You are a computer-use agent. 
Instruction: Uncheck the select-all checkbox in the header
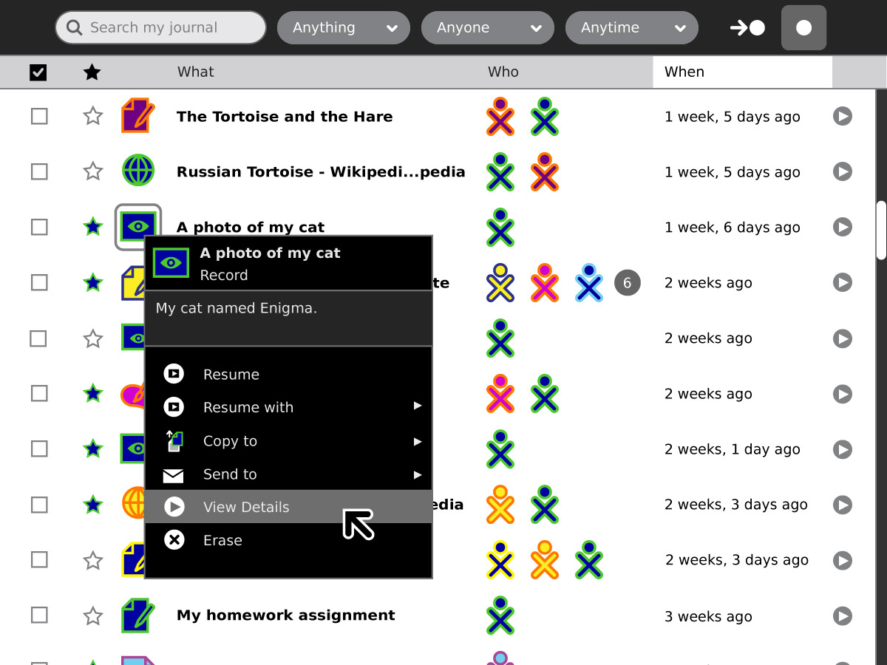[38, 72]
